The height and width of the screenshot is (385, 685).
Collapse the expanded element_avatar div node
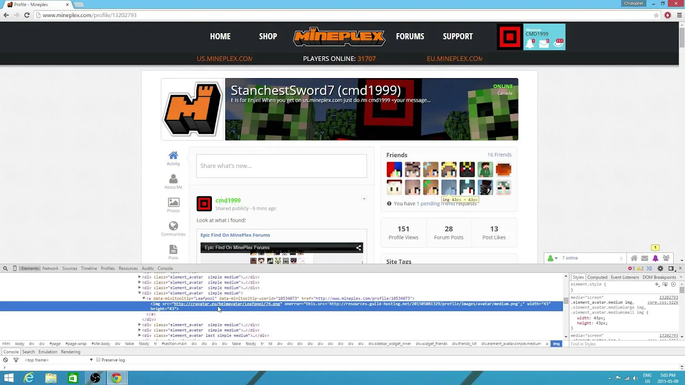click(x=140, y=293)
